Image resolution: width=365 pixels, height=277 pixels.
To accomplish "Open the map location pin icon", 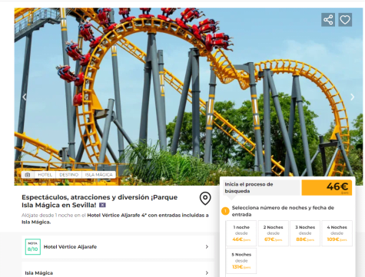I will click(x=205, y=198).
